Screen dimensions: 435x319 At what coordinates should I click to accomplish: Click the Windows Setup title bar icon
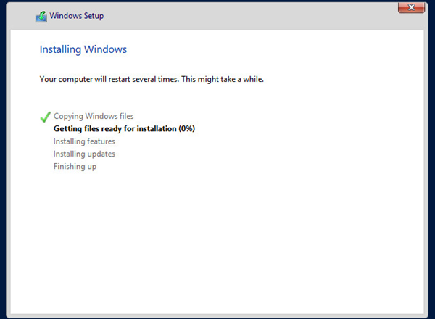(41, 17)
